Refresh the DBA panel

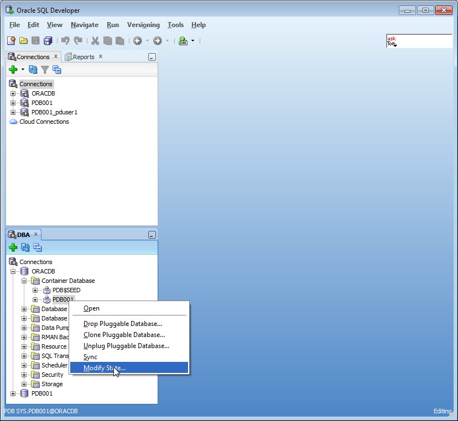[25, 248]
